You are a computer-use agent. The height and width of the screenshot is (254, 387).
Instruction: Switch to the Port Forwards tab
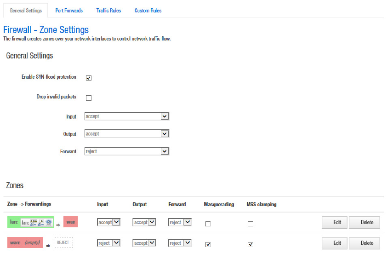(x=69, y=11)
